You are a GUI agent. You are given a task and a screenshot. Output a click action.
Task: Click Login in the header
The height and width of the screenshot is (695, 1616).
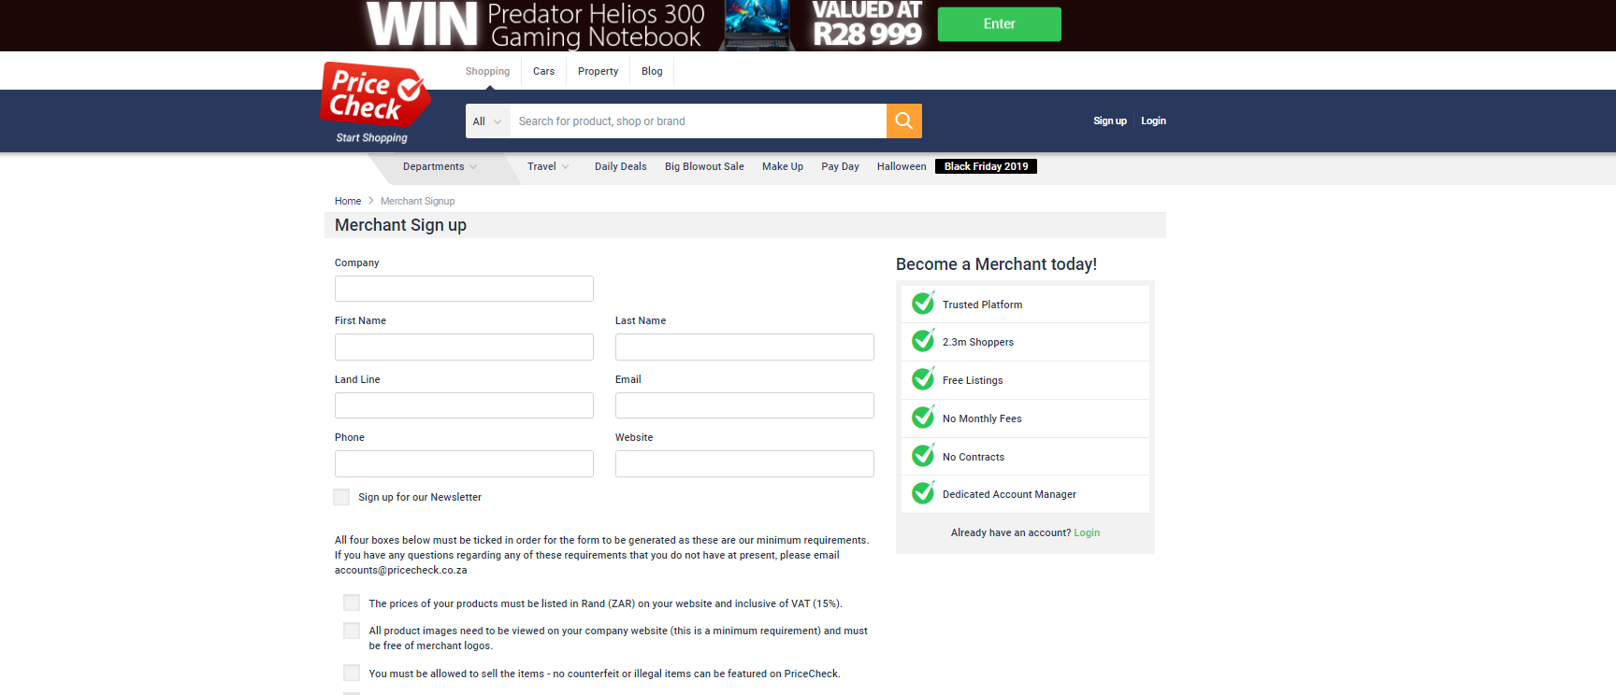click(1153, 121)
